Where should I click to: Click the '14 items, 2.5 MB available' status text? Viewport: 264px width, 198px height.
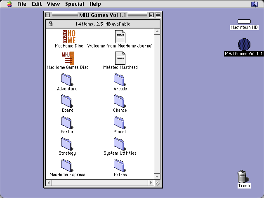[x=103, y=24]
